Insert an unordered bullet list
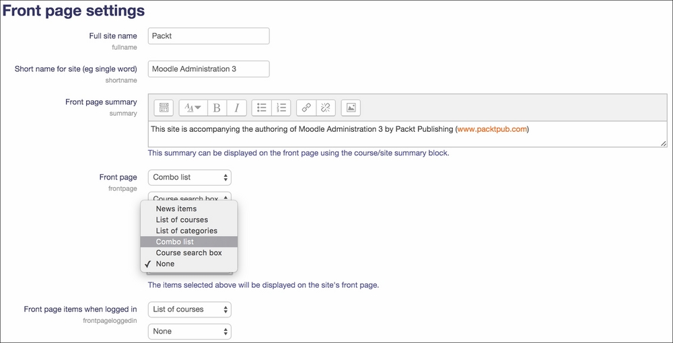Image resolution: width=673 pixels, height=343 pixels. [x=262, y=108]
